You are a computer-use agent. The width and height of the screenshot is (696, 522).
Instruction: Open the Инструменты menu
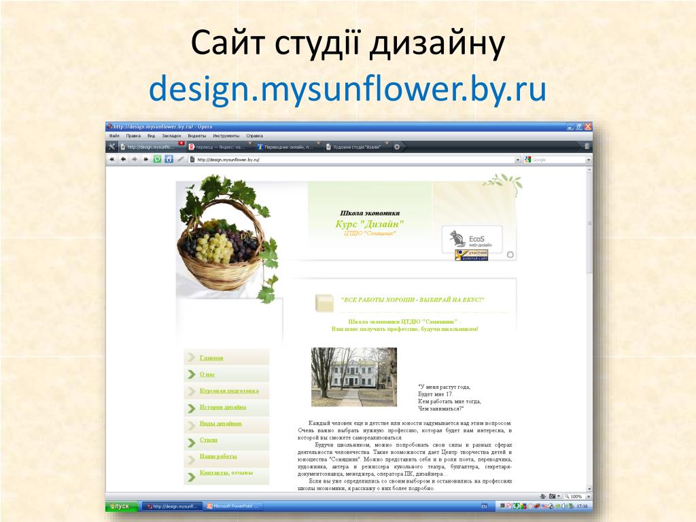pos(226,136)
